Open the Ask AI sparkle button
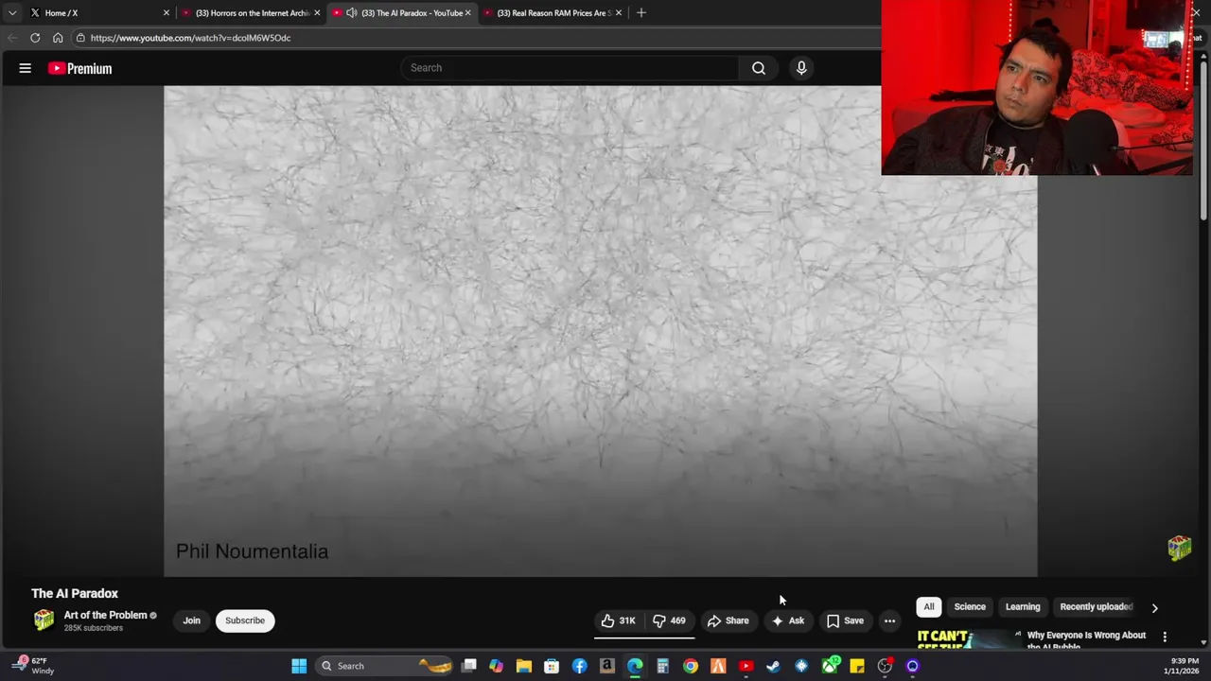Image resolution: width=1211 pixels, height=681 pixels. tap(788, 620)
